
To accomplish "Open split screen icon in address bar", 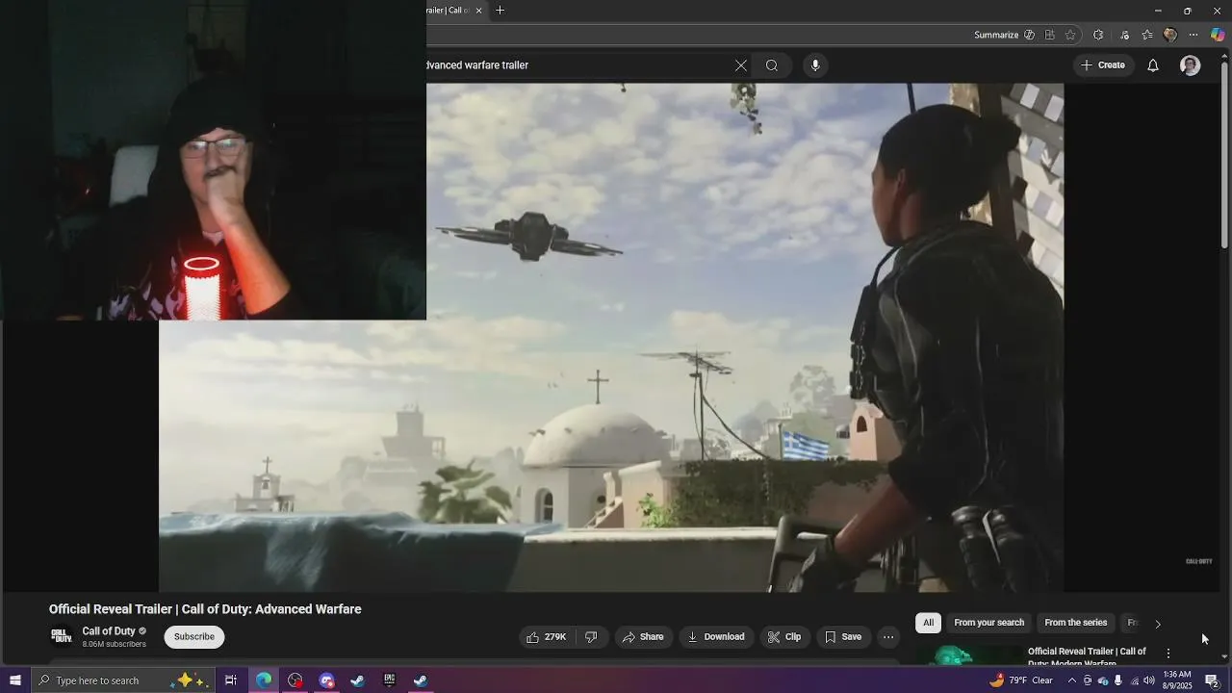I will click(x=1049, y=35).
